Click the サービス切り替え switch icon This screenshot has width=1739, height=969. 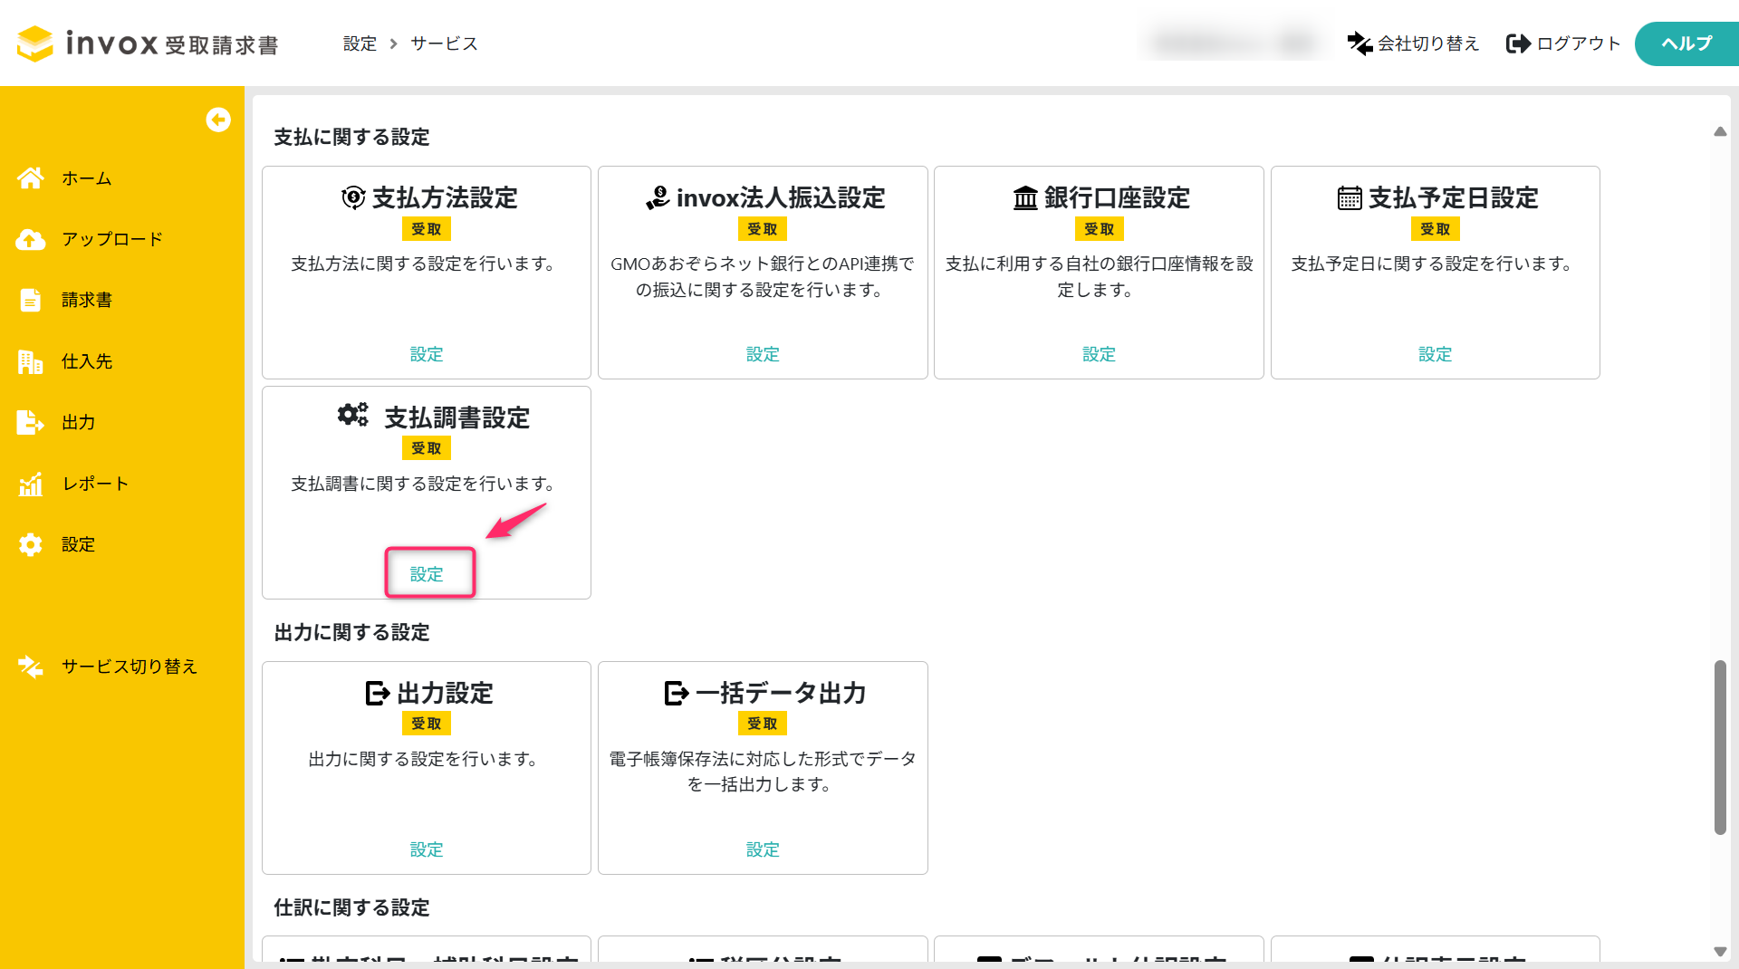(31, 667)
